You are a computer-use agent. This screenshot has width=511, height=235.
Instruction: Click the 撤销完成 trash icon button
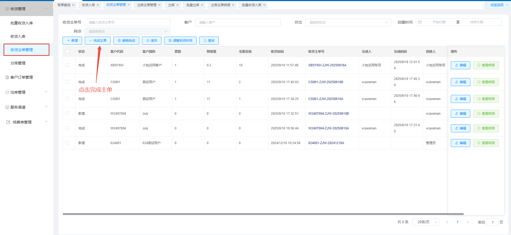pyautogui.click(x=126, y=41)
